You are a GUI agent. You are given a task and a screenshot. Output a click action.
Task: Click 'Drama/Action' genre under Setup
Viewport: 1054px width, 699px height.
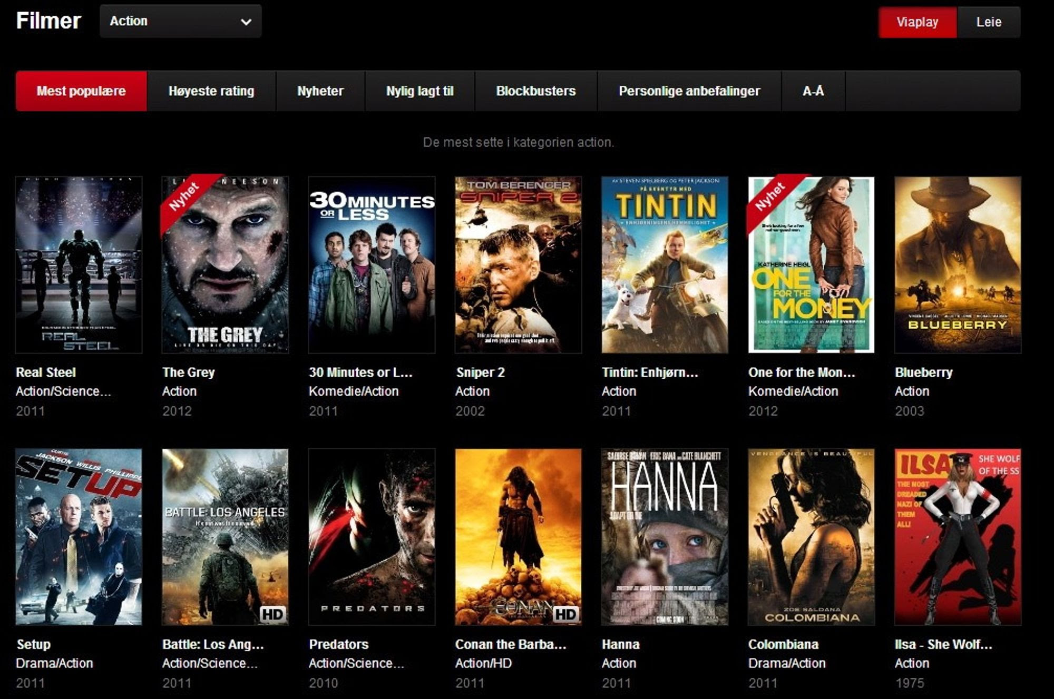click(54, 663)
